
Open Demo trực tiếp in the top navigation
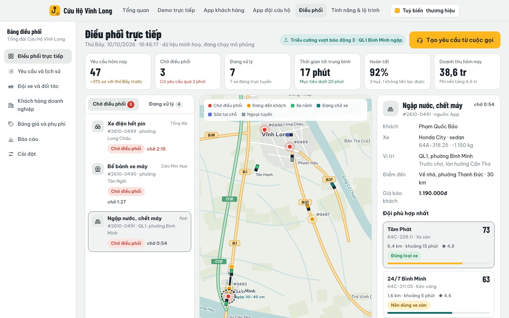click(x=176, y=10)
